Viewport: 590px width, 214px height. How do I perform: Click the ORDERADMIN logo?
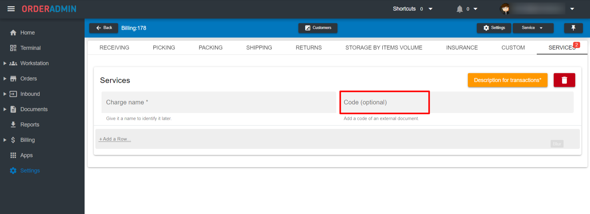(x=49, y=9)
